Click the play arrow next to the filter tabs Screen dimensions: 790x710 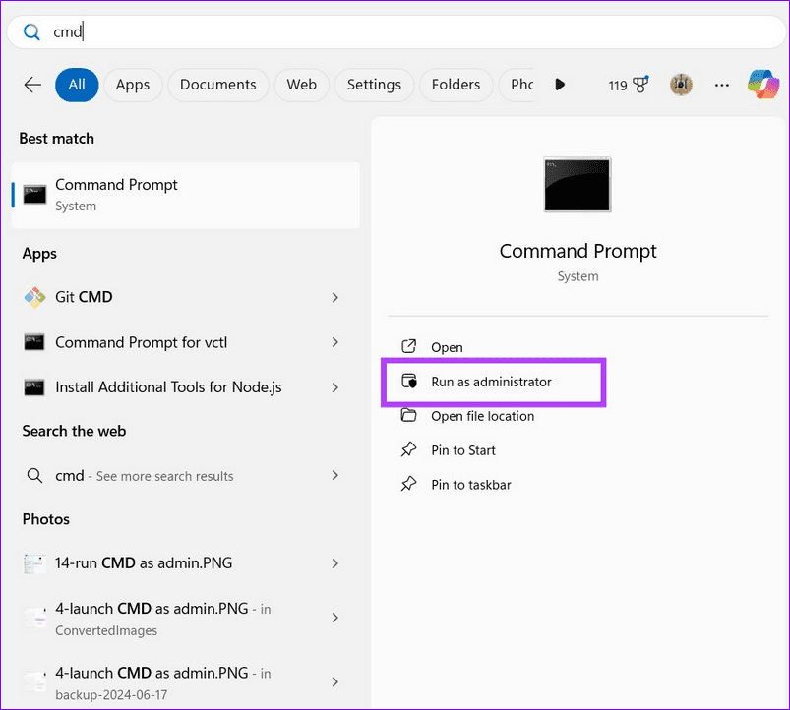[x=560, y=85]
